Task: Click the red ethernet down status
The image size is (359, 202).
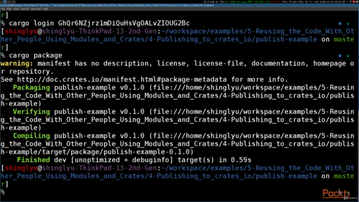Action: click(276, 2)
